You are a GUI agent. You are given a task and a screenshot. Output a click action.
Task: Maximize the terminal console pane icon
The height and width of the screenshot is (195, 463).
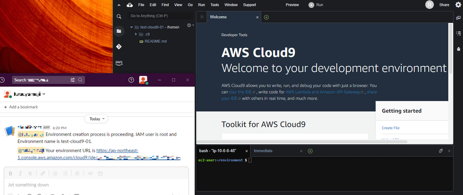[441, 151]
